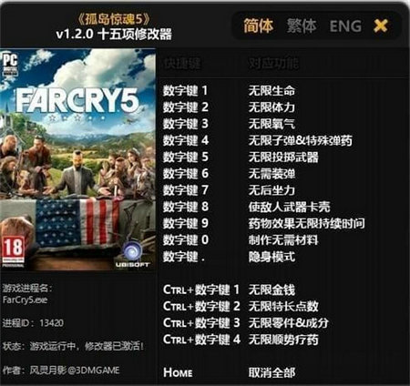410x386 pixels.
Task: Click the Far Cry 5 cover art
Action: coord(77,159)
